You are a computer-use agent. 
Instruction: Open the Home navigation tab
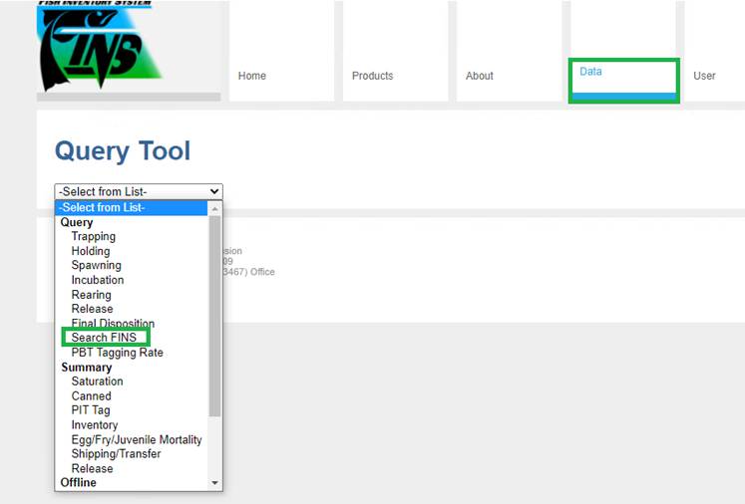pyautogui.click(x=252, y=76)
